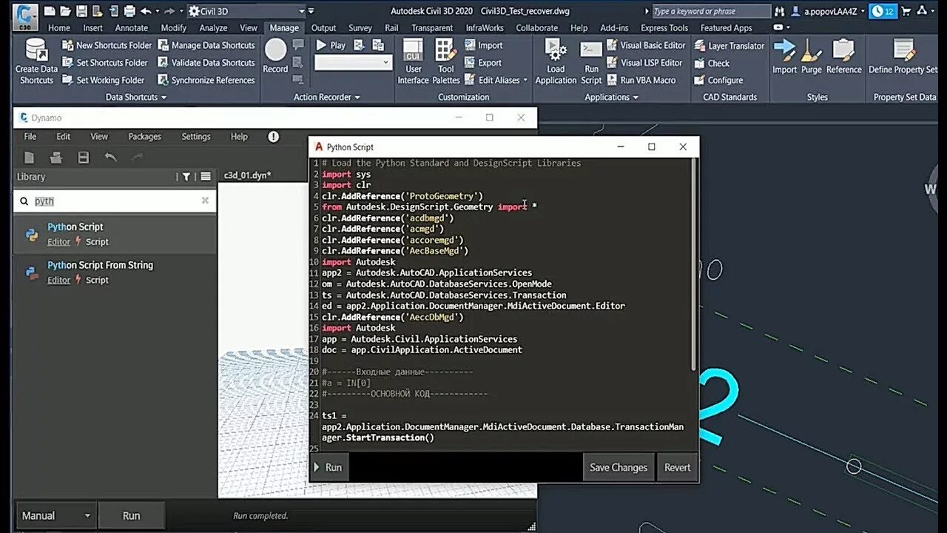Click the Dynamo notification exclamation icon
The width and height of the screenshot is (947, 533).
click(x=274, y=136)
